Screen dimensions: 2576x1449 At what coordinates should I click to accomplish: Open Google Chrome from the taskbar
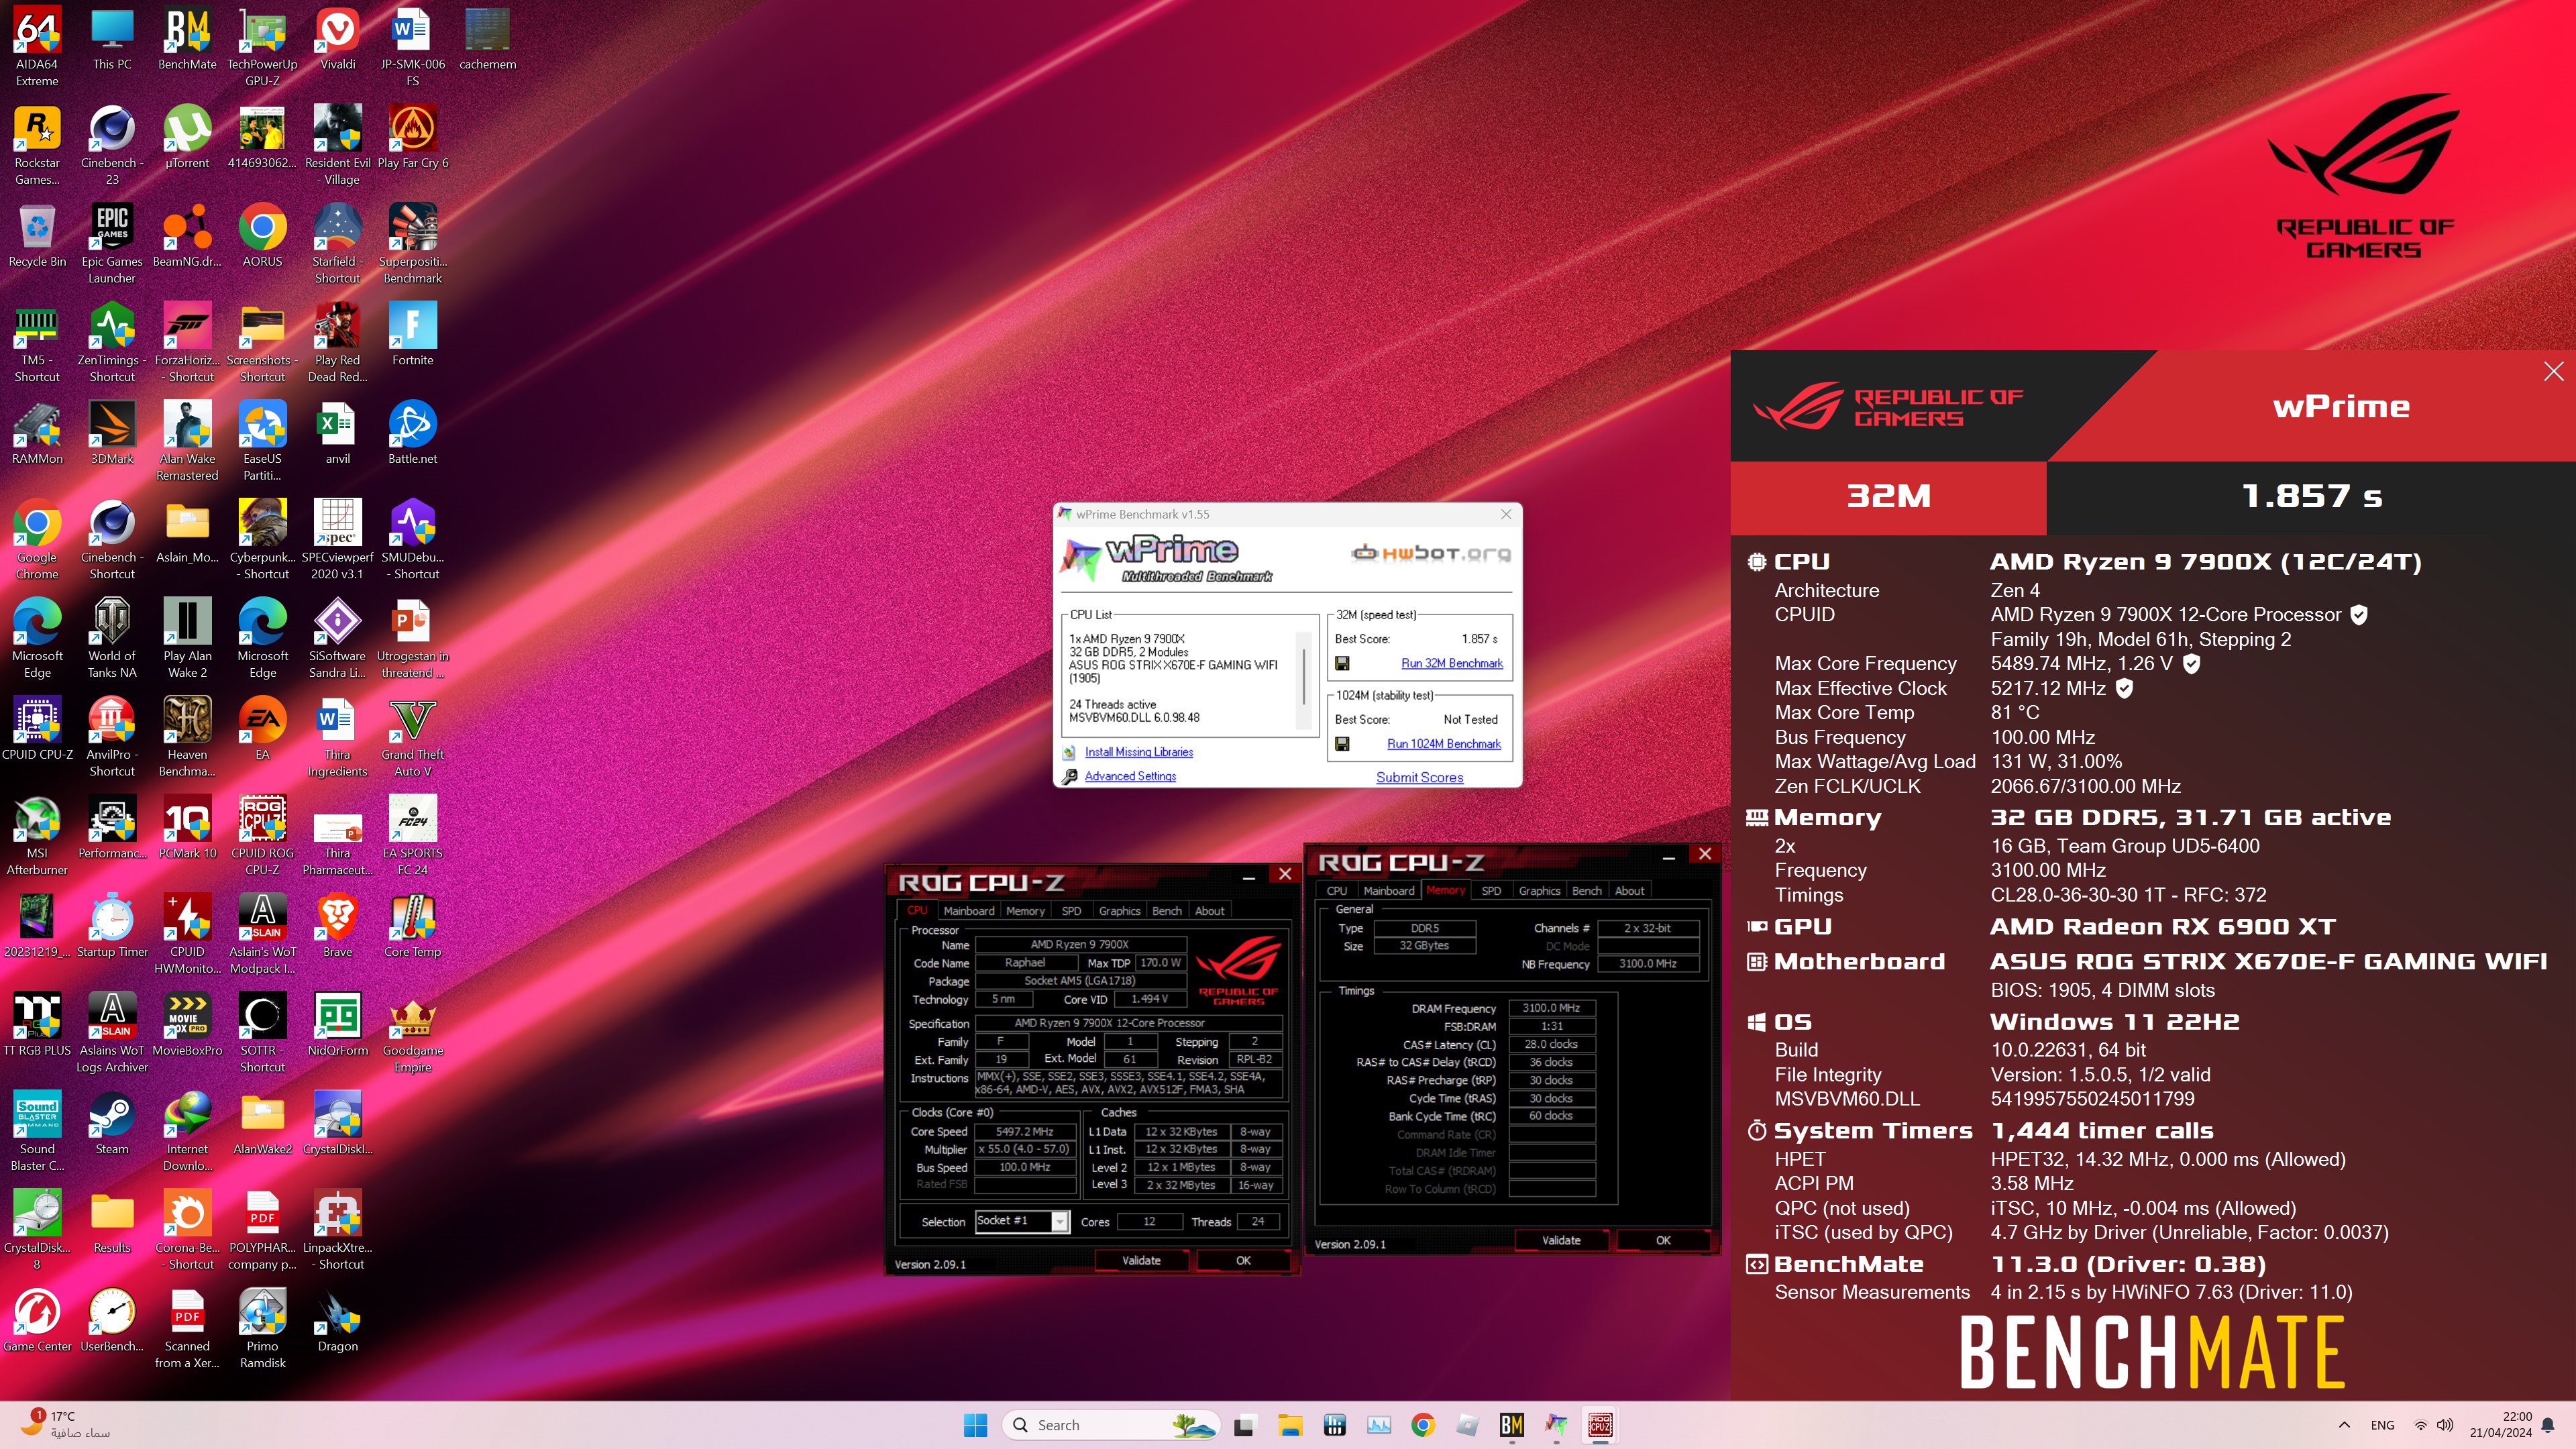(1422, 1425)
